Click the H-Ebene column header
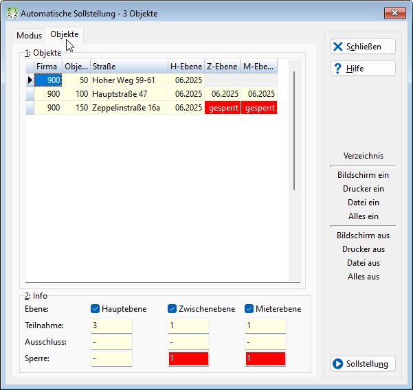This screenshot has height=390, width=413. (x=186, y=67)
